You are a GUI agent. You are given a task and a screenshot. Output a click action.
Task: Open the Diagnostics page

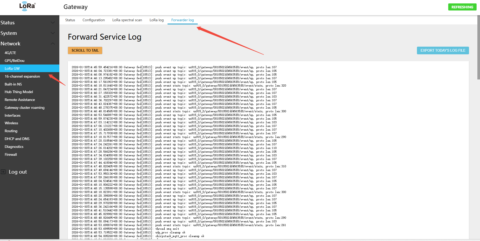[14, 147]
